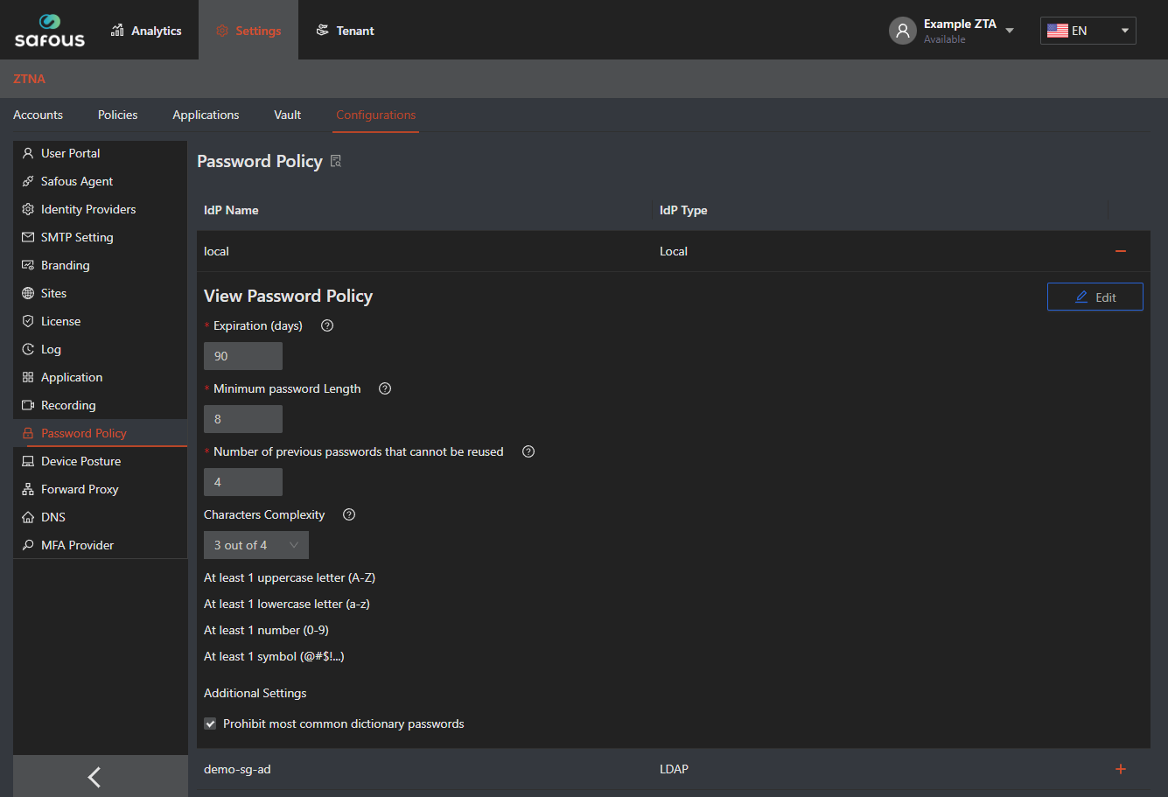The width and height of the screenshot is (1168, 797).
Task: Click the Sites globe icon
Action: click(28, 293)
